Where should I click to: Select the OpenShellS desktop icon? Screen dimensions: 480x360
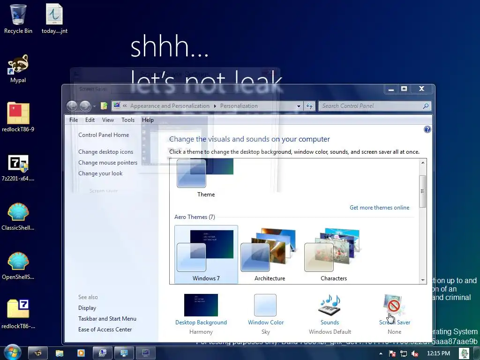18,266
